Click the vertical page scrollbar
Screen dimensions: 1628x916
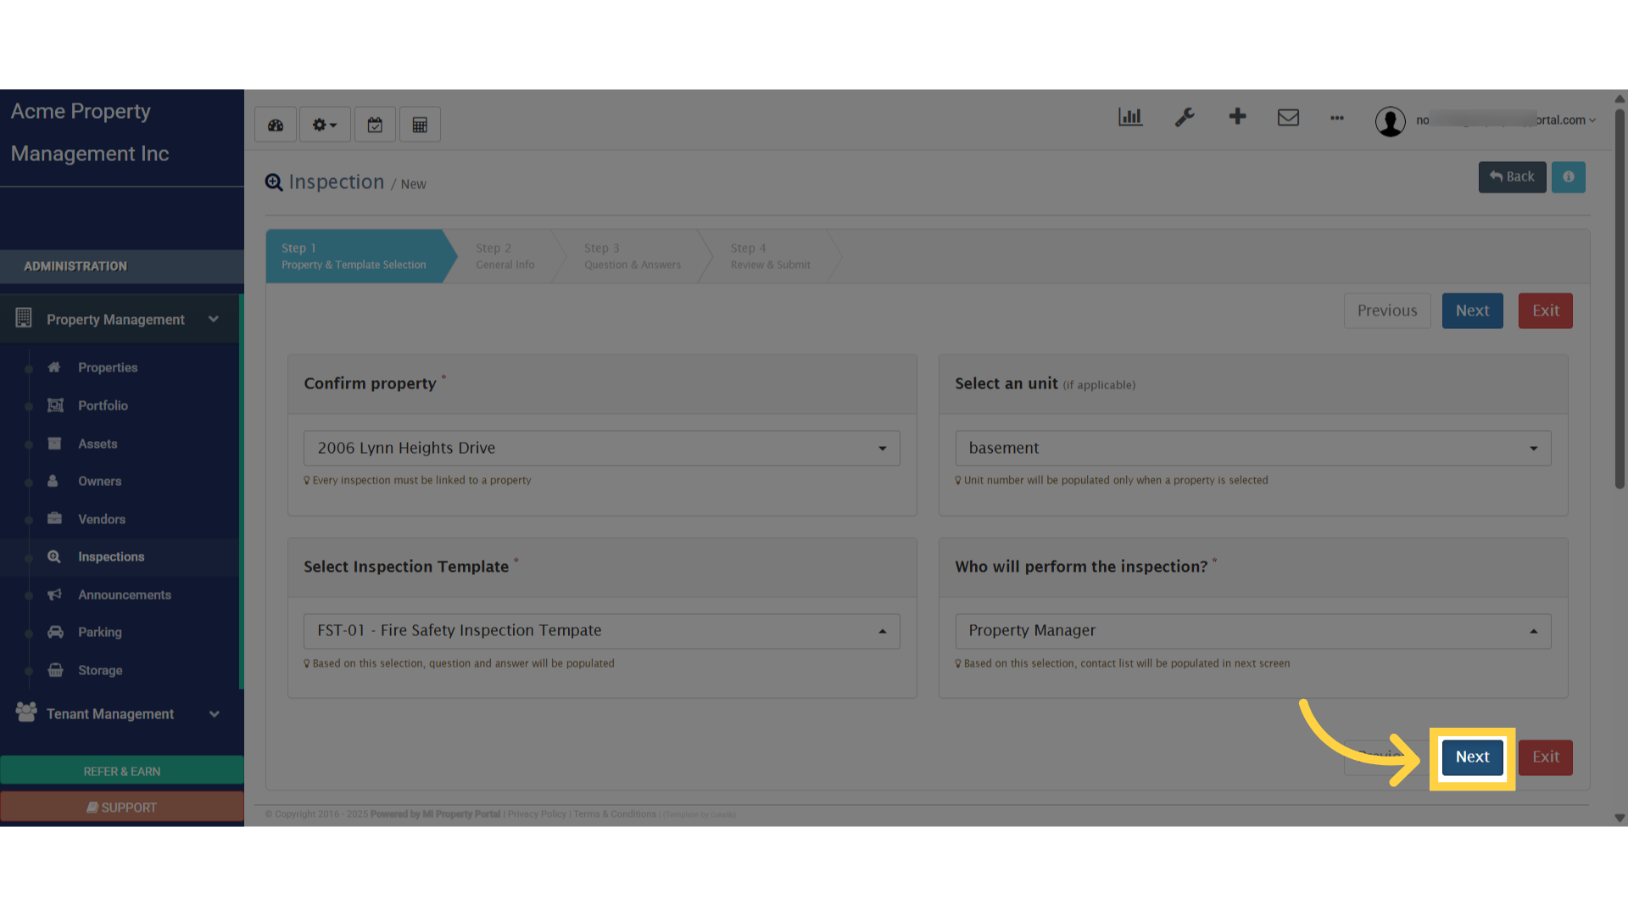coord(1620,297)
